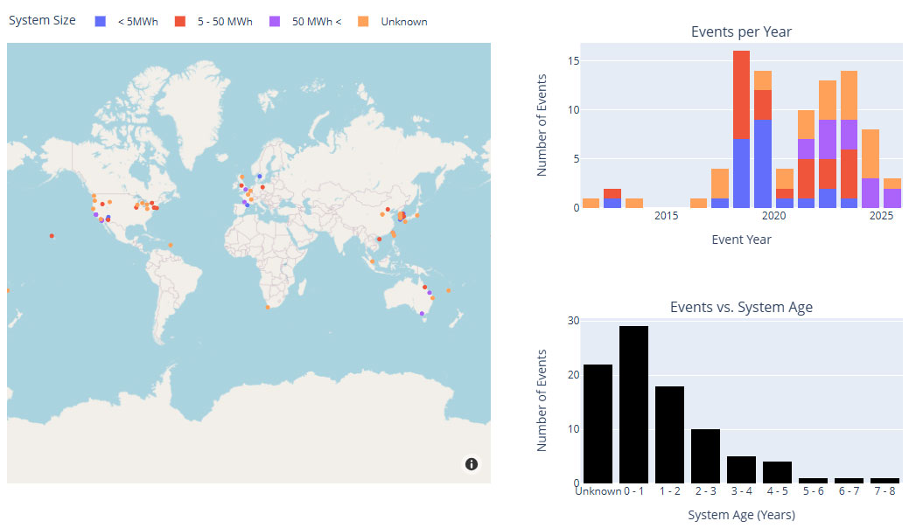Viewport: 909px width, 528px height.
Task: Click the '4 - 5' years system age bar
Action: pos(777,472)
